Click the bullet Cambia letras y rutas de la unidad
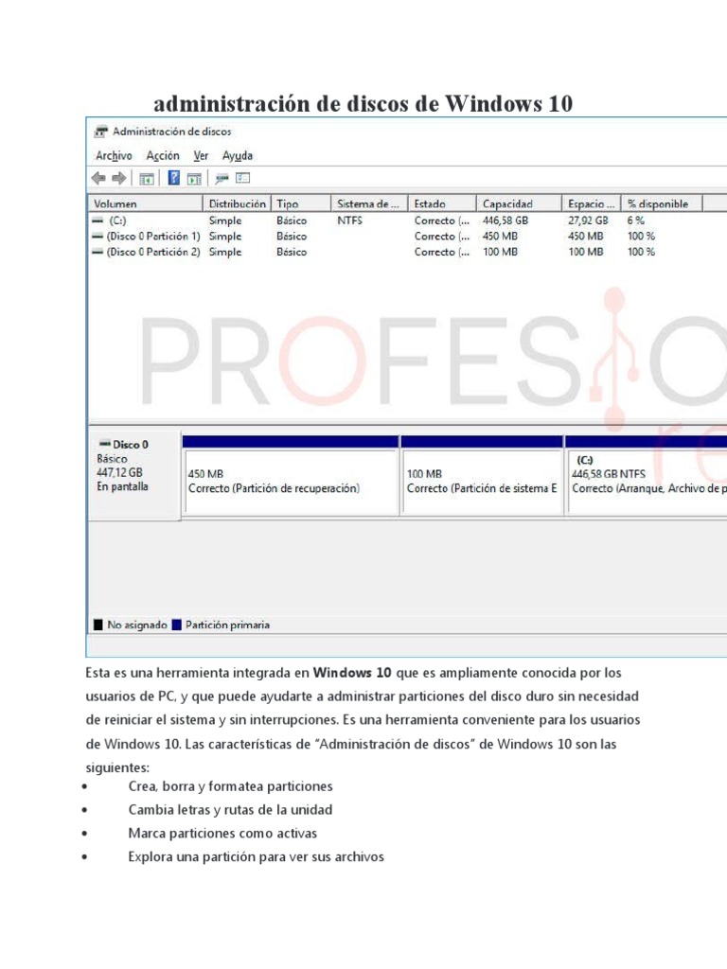 [x=231, y=810]
